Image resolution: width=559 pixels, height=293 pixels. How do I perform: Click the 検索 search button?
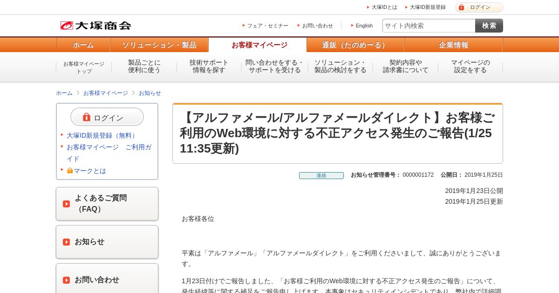point(489,26)
